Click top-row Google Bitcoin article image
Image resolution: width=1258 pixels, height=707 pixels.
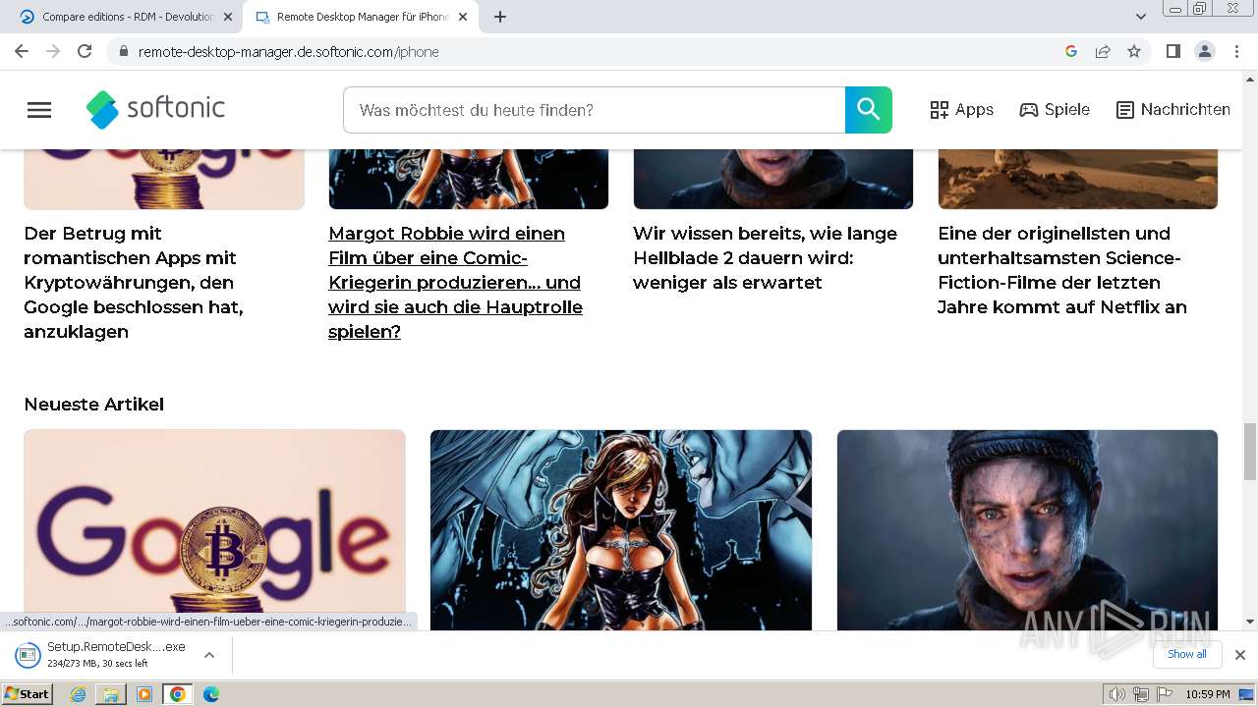164,180
